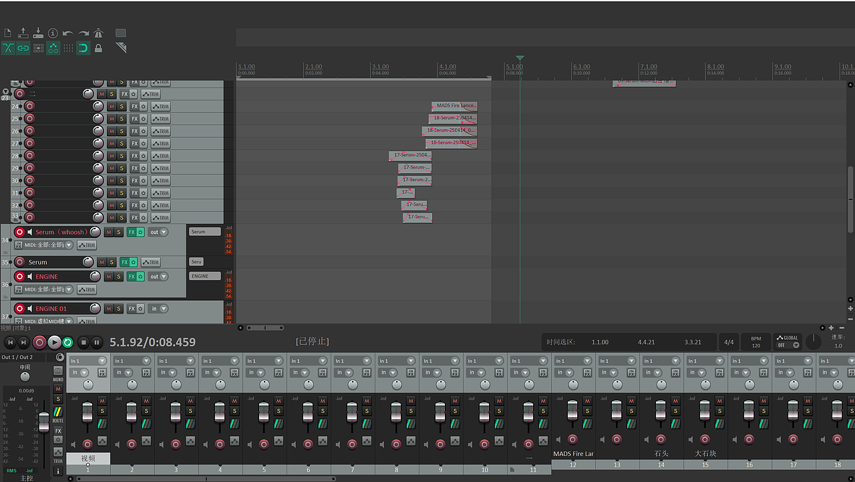Open FX chain on track 35 Serum
The image size is (855, 482).
tap(125, 262)
